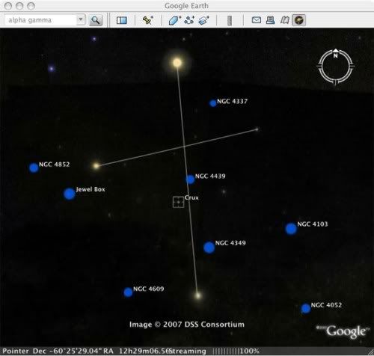Print the current view
The width and height of the screenshot is (374, 356).
coord(270,20)
